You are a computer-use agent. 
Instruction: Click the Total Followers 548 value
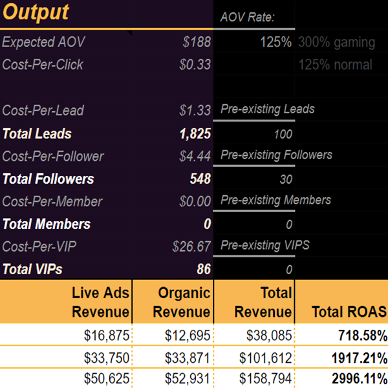tap(199, 179)
